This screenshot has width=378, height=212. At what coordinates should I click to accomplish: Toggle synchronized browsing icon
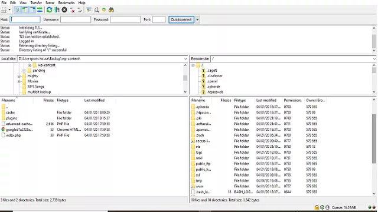(x=104, y=10)
